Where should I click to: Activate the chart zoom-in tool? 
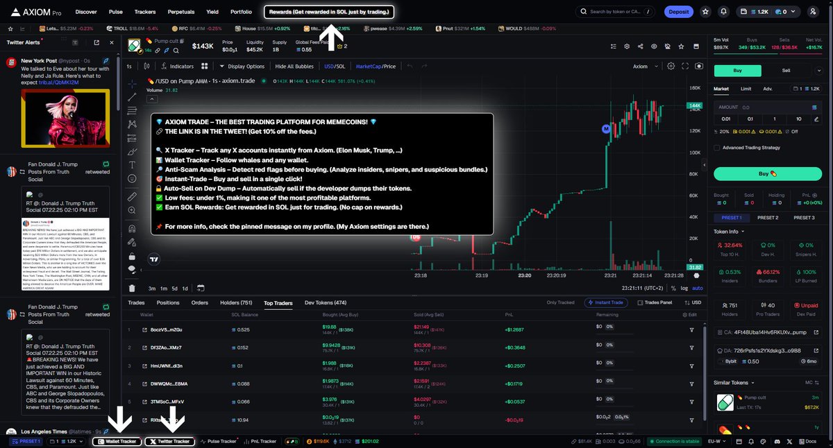(133, 211)
